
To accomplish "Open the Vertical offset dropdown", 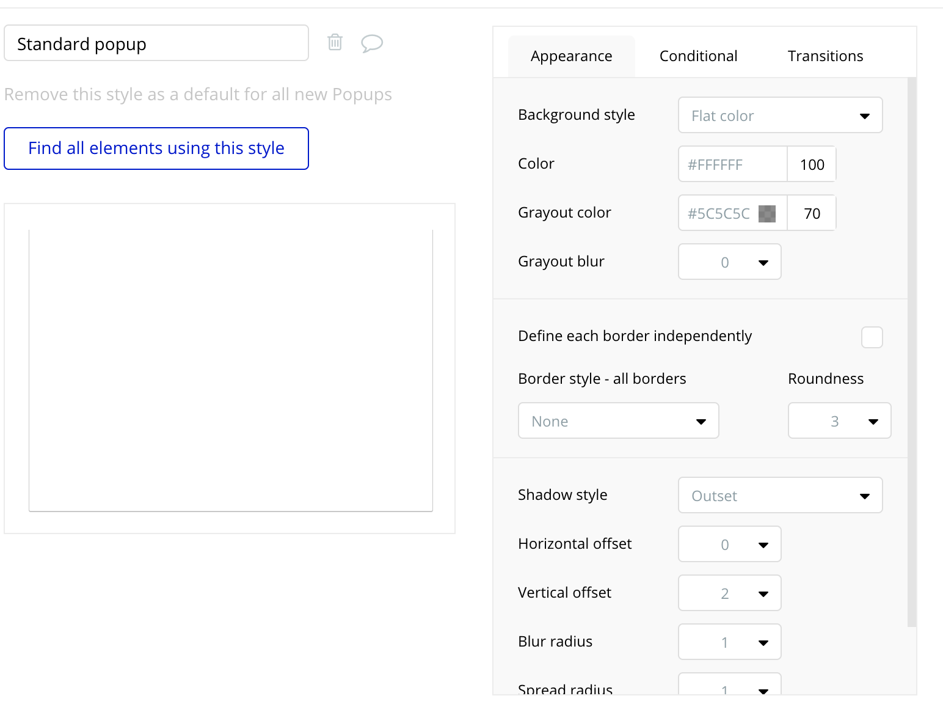I will tap(729, 593).
